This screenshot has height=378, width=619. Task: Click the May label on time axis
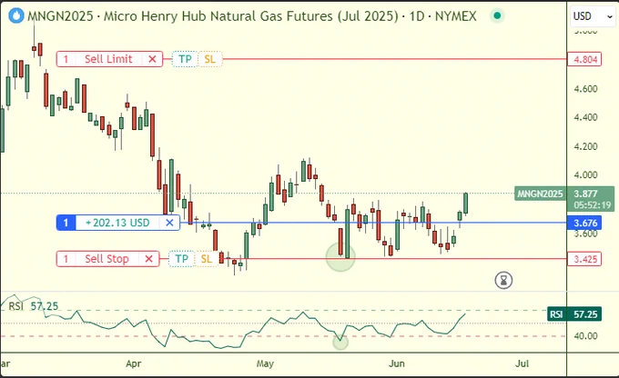click(x=265, y=363)
